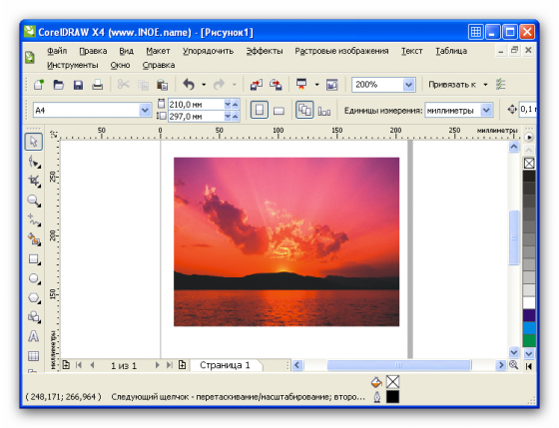Screen dimensions: 559x428
Task: Toggle apply layout to all pages
Action: tap(304, 110)
